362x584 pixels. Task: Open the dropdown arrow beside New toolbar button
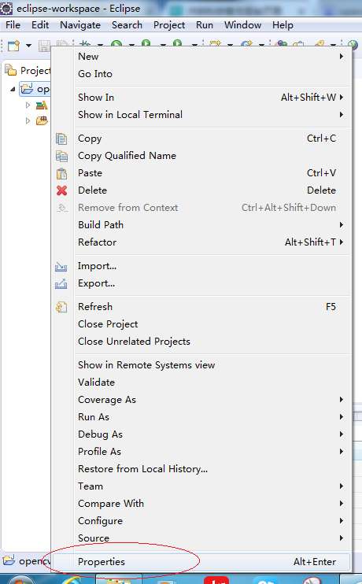click(28, 46)
